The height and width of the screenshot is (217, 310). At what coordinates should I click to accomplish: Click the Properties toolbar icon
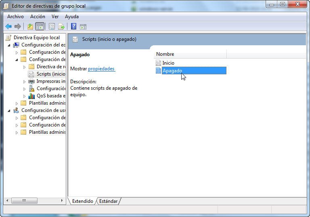(52, 26)
